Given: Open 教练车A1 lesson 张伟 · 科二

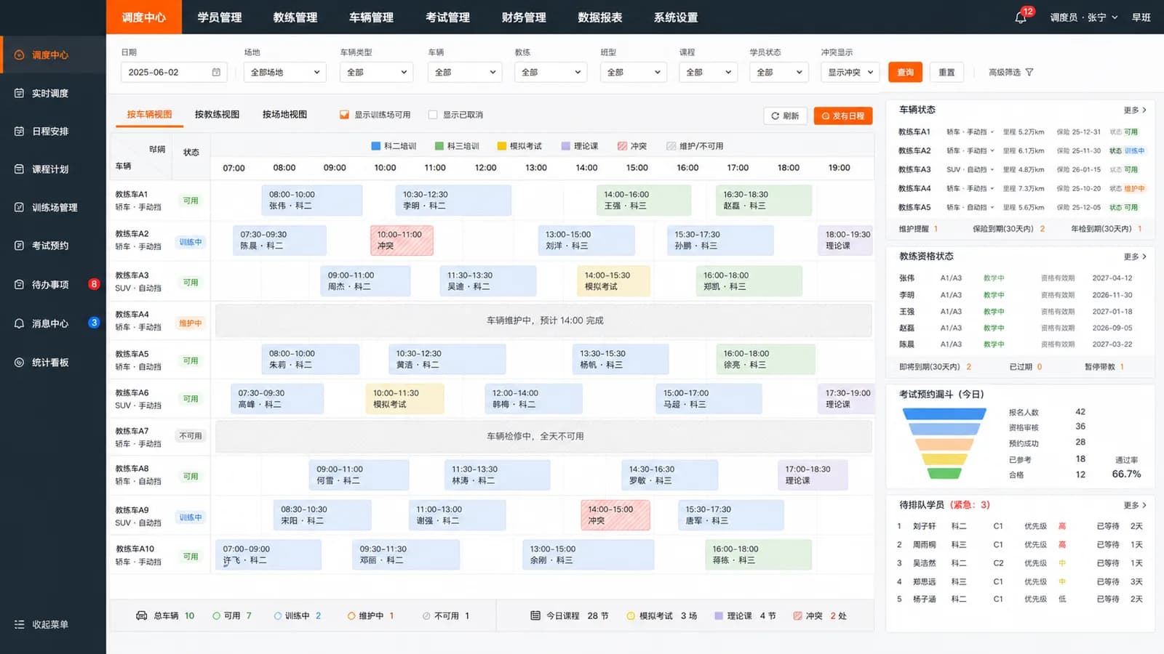Looking at the screenshot, I should [312, 200].
